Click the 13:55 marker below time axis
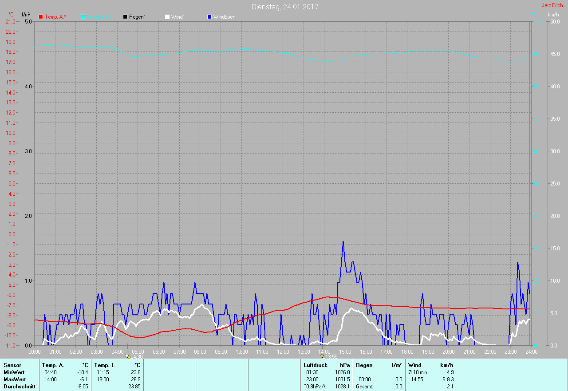The image size is (568, 391). (x=329, y=356)
